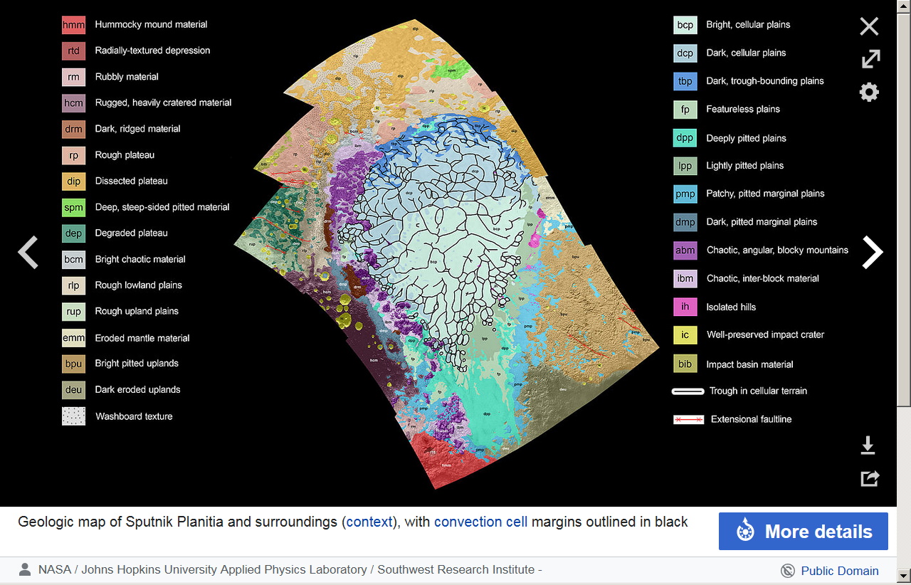Screen dimensions: 911x585
Task: Open the 'convection cell' link
Action: pyautogui.click(x=480, y=522)
